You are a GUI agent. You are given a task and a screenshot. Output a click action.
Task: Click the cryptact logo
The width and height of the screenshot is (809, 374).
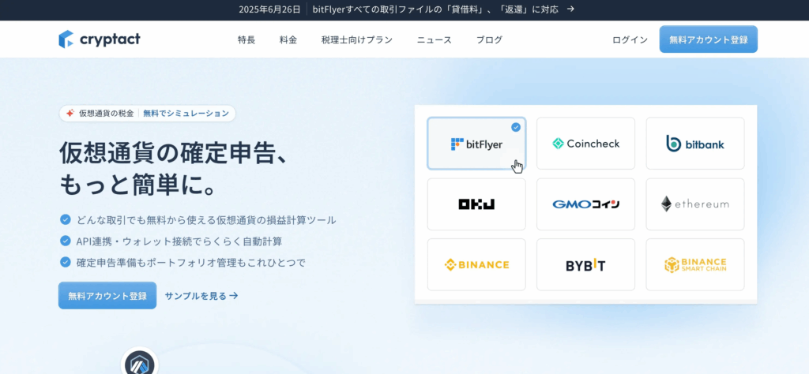click(99, 39)
